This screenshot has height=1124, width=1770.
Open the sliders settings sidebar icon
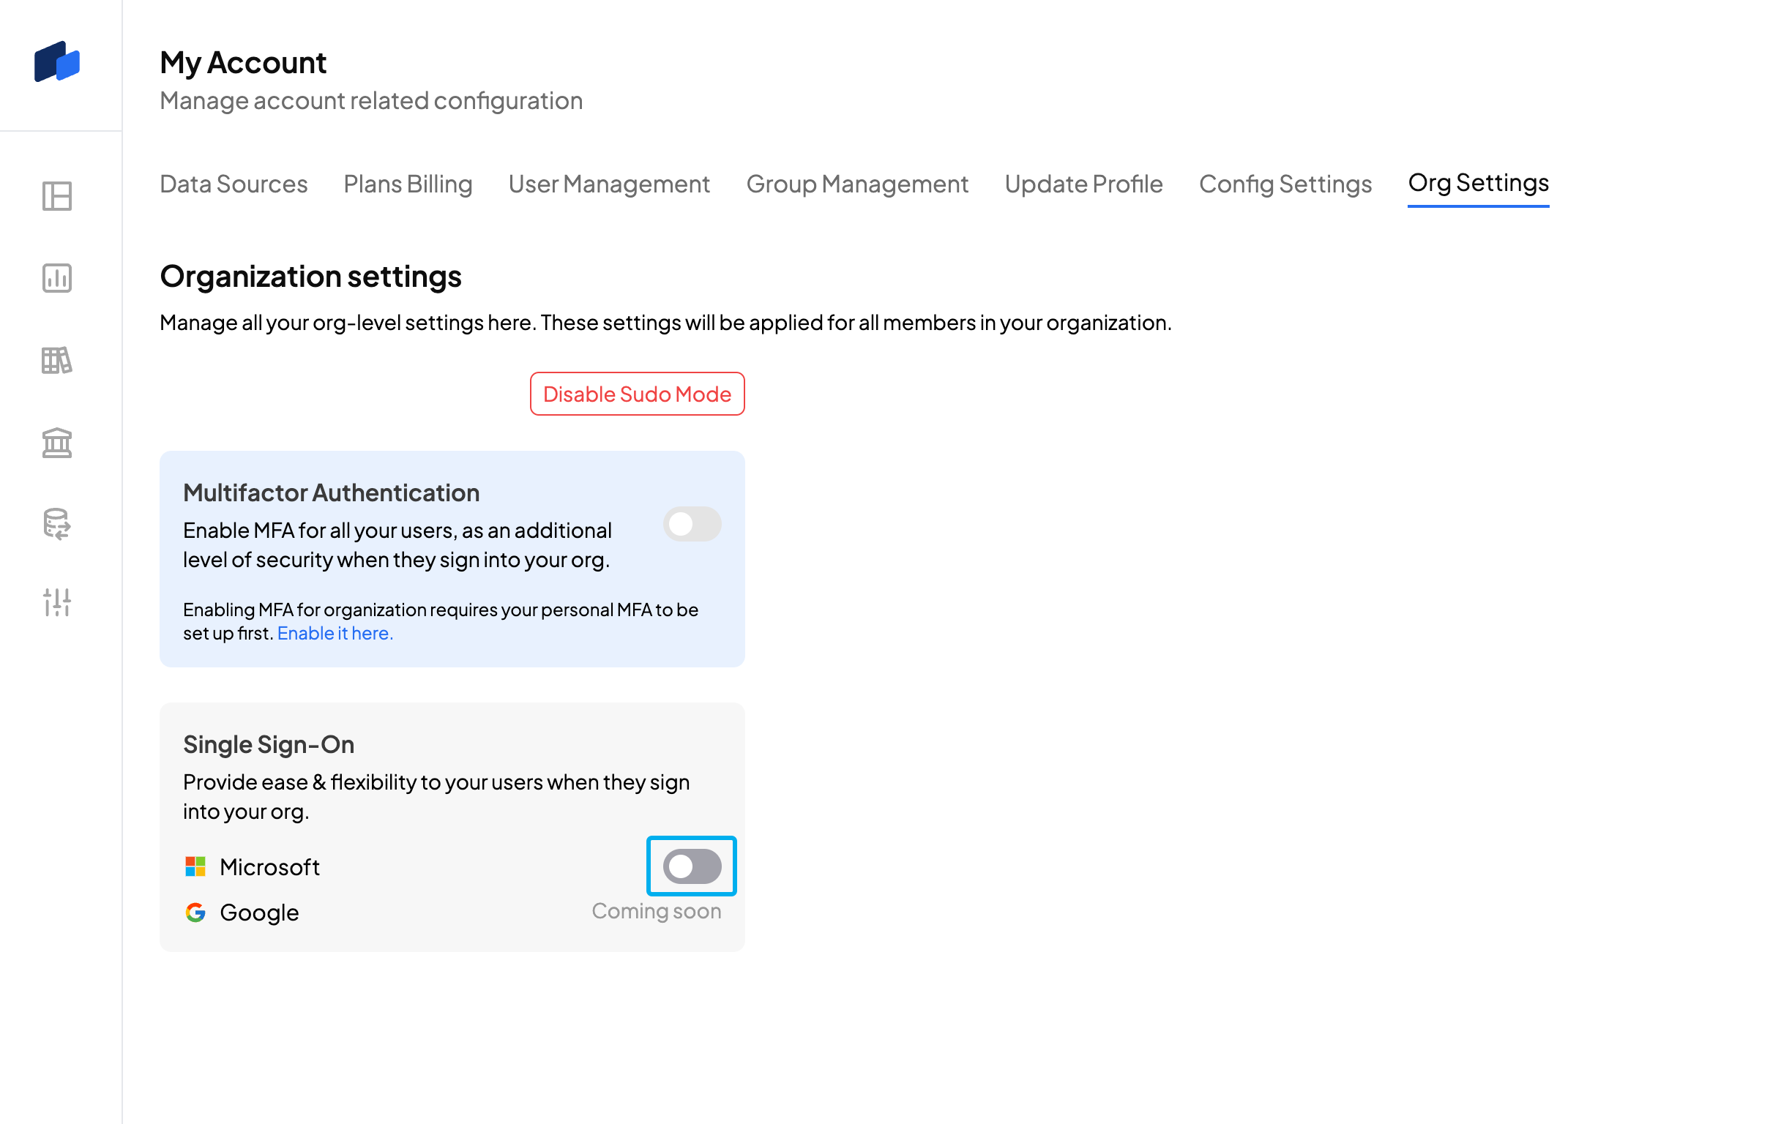57,602
